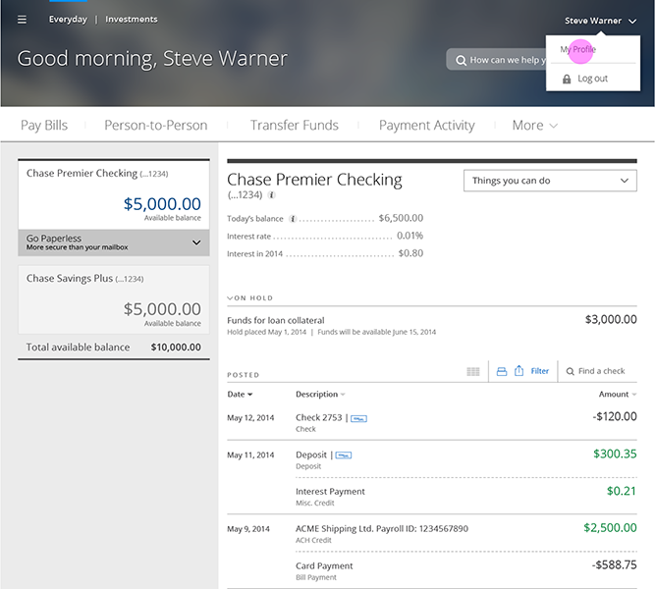The height and width of the screenshot is (589, 655).
Task: Click Today's balance $6,500.00 value
Action: pos(401,218)
